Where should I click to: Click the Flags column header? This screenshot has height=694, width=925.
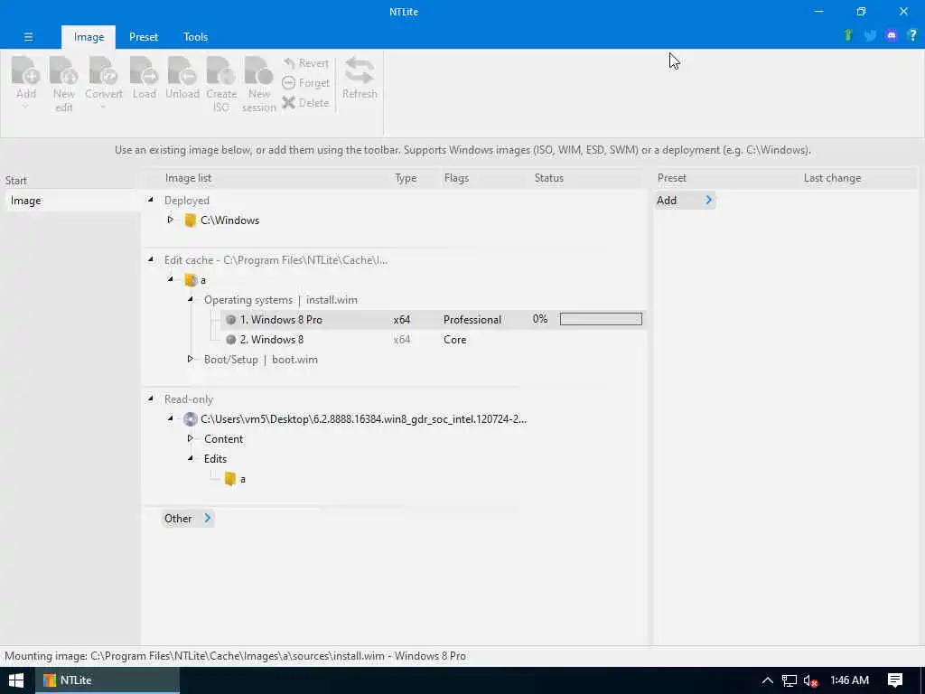tap(456, 178)
